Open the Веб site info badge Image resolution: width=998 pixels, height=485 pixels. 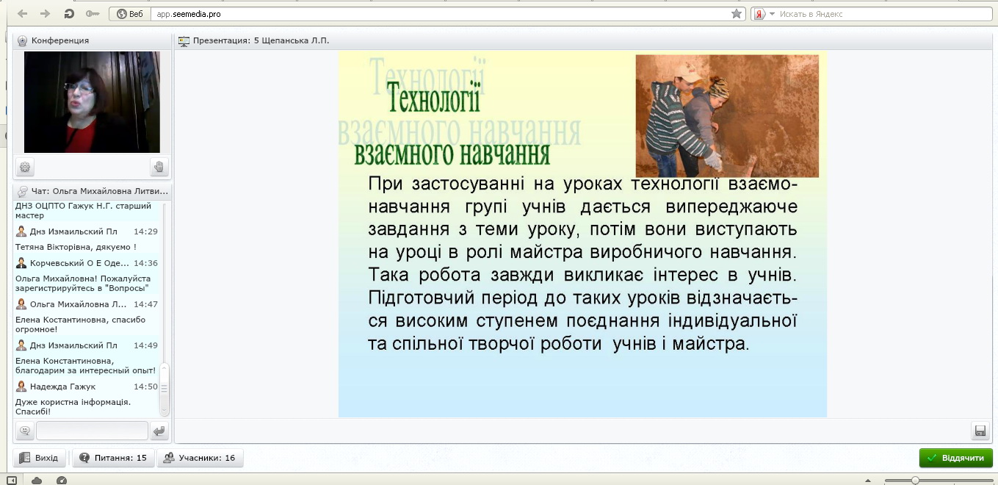pyautogui.click(x=130, y=14)
